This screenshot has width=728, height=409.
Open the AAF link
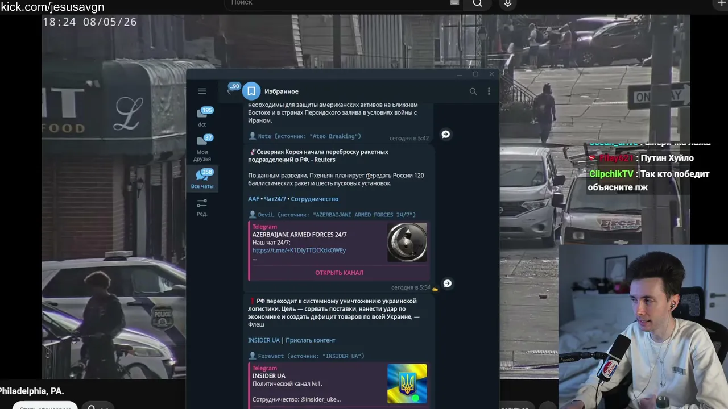click(x=254, y=199)
